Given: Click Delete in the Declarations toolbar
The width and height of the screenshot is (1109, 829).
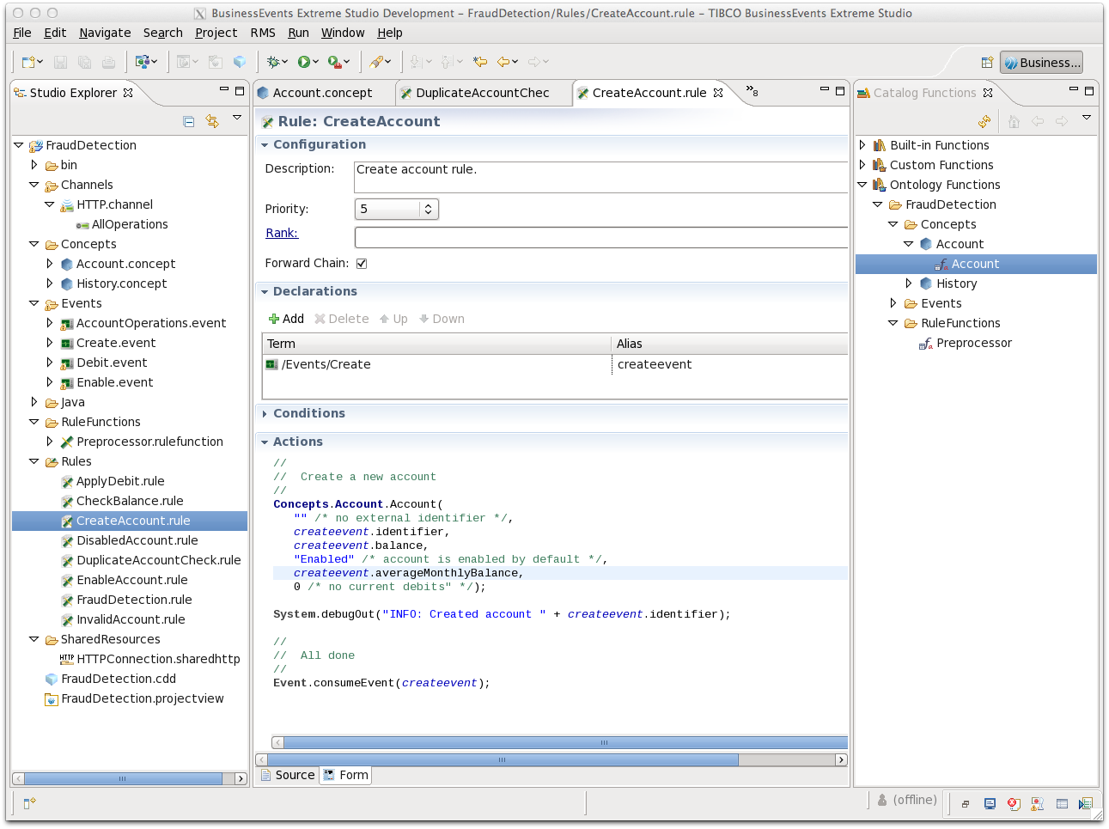Looking at the screenshot, I should pos(342,319).
